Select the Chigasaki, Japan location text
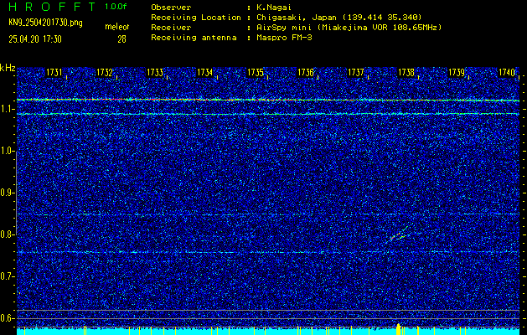The height and width of the screenshot is (335, 527). coord(338,18)
